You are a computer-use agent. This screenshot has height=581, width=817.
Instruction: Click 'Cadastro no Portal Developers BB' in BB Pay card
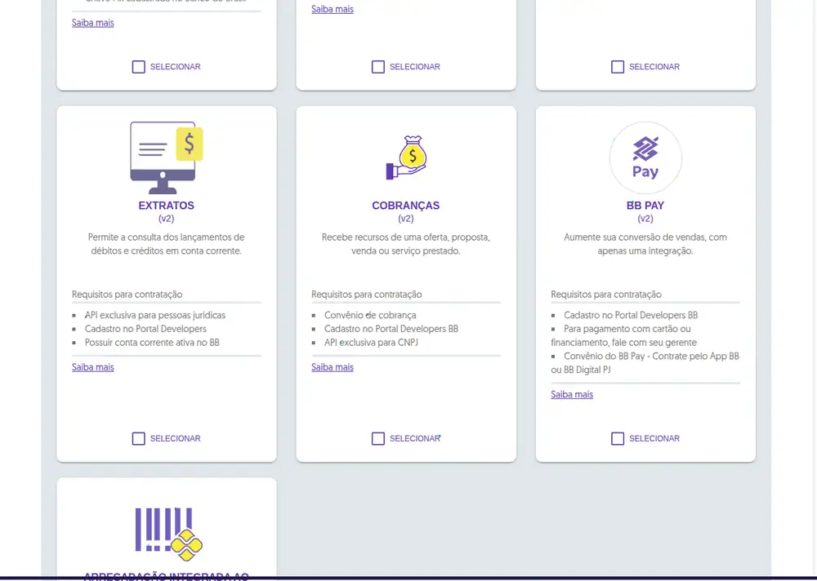point(631,315)
